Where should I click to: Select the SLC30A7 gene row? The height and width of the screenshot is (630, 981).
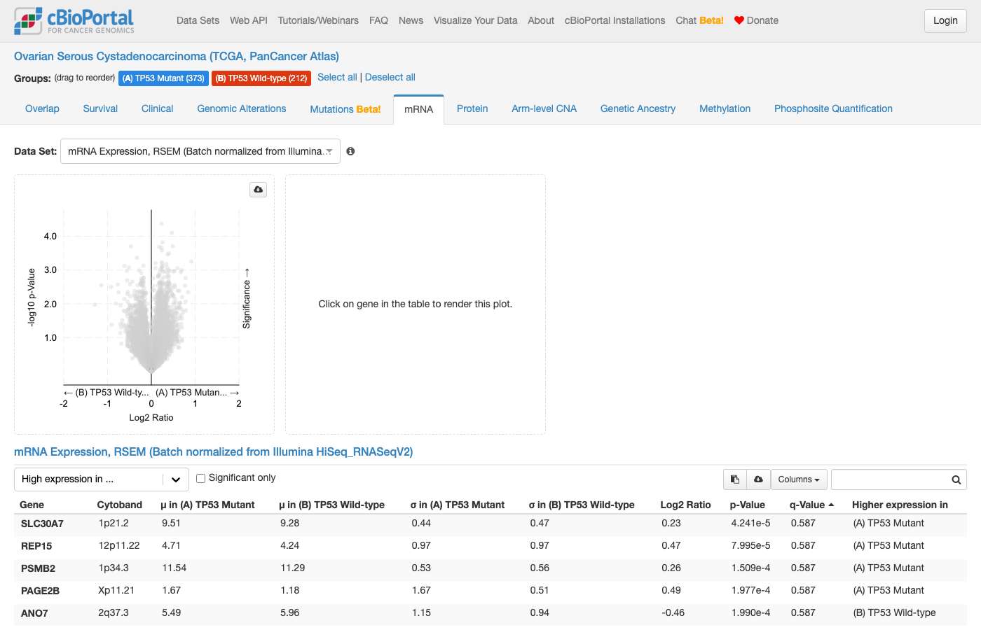490,524
